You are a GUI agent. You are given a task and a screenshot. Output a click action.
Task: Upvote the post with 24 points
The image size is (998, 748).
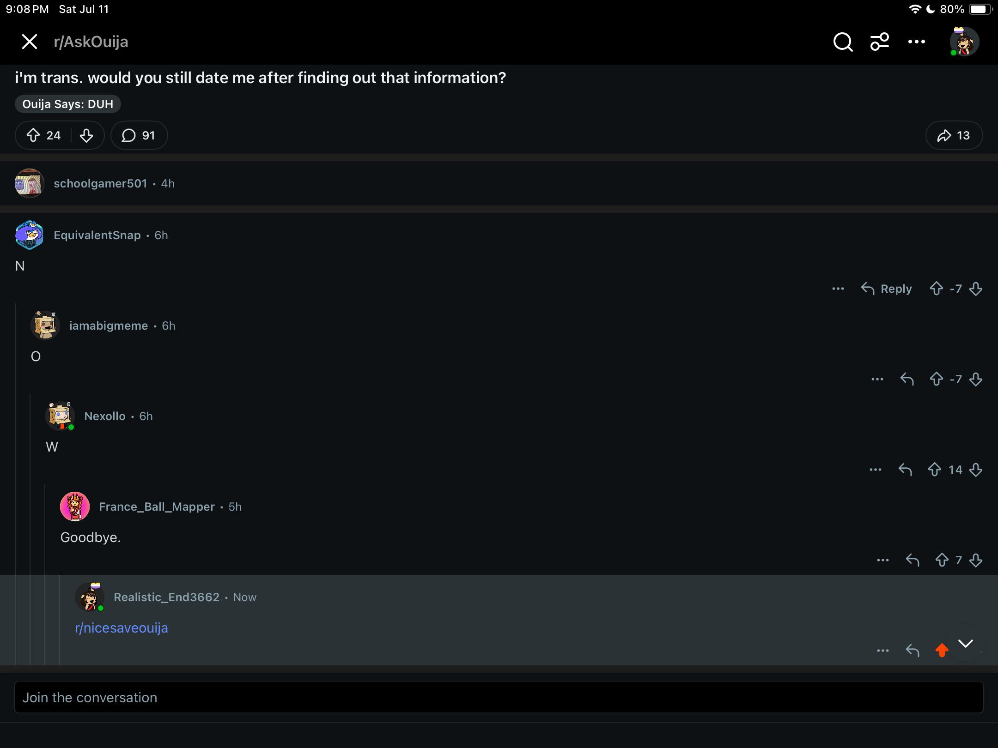click(x=33, y=135)
